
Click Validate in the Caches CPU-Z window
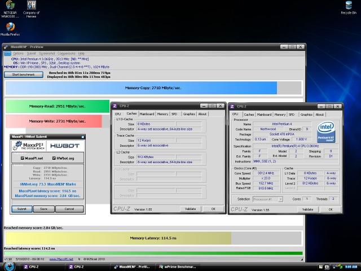[191, 209]
